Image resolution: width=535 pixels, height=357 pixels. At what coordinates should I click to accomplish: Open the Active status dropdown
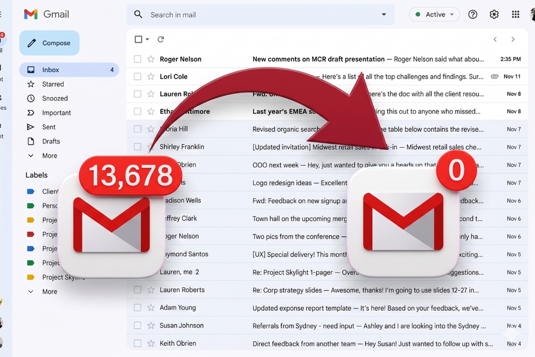pos(434,15)
